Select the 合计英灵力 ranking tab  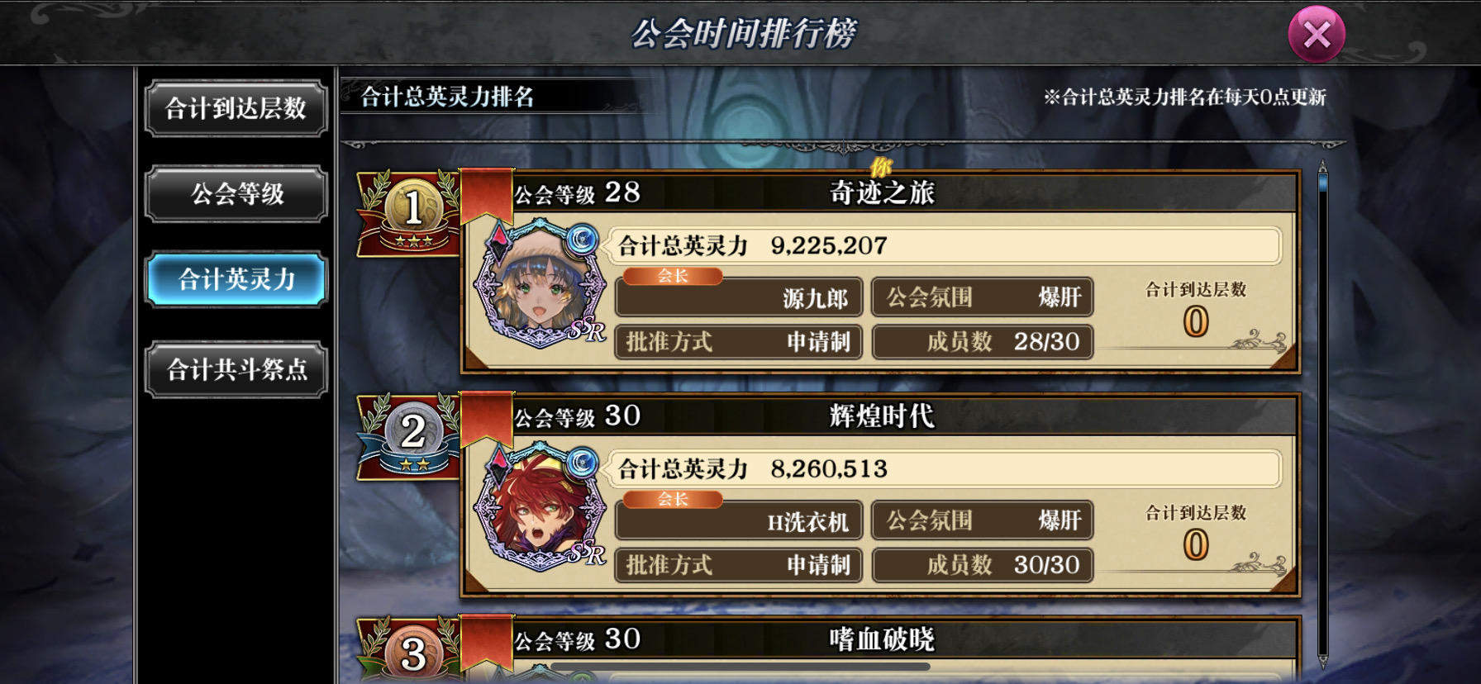click(x=236, y=279)
